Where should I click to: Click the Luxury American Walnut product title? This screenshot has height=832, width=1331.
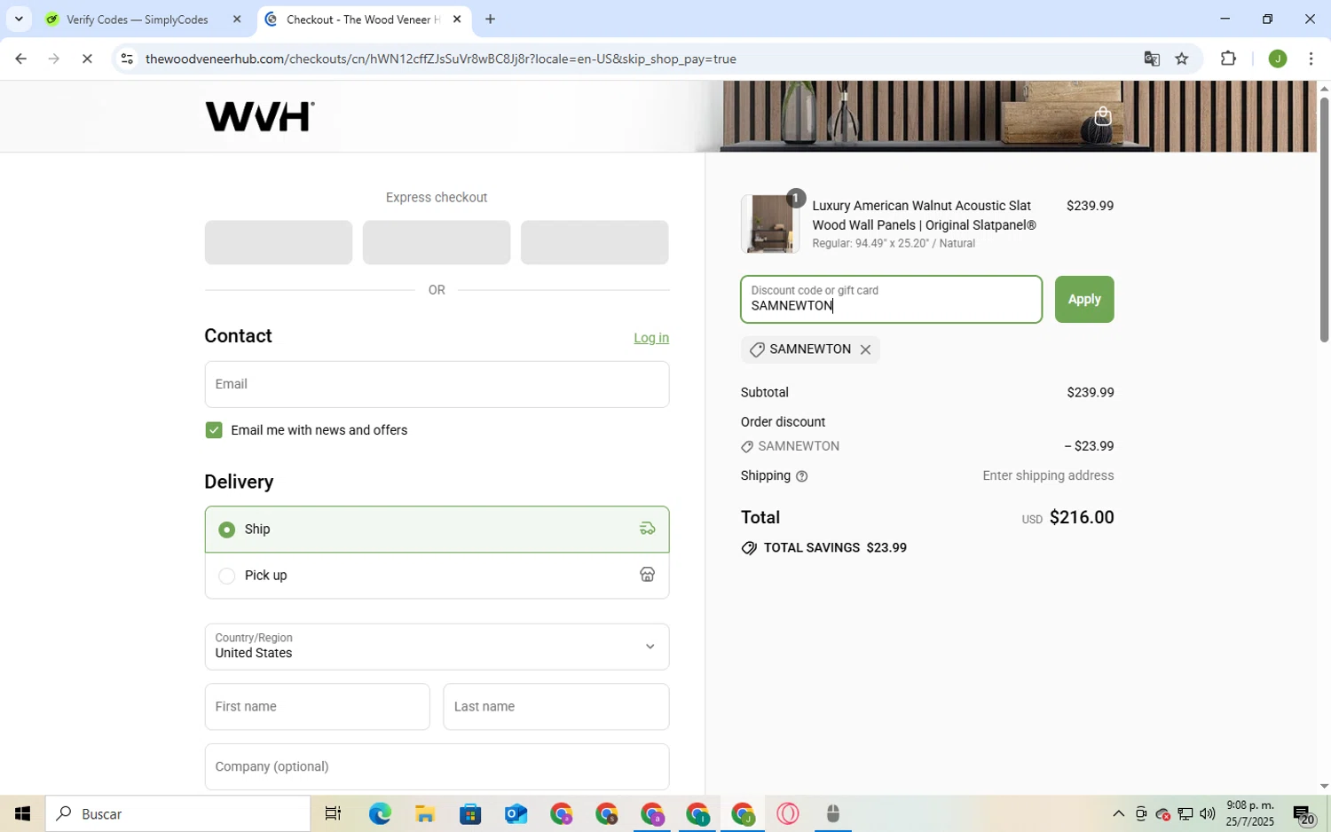coord(924,216)
